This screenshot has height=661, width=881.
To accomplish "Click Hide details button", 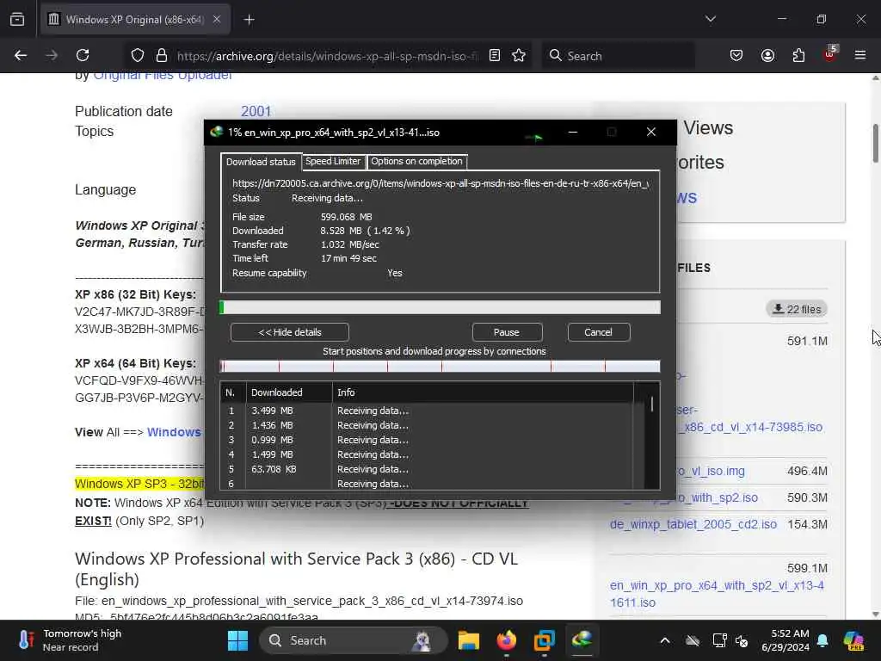I will pos(290,332).
